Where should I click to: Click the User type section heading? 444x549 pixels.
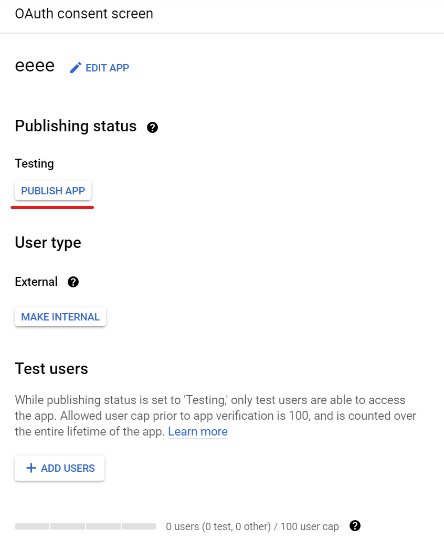tap(47, 243)
